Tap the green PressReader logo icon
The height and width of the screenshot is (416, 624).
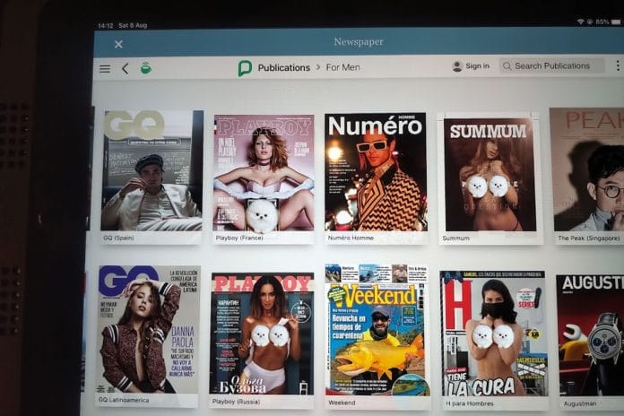tap(245, 68)
